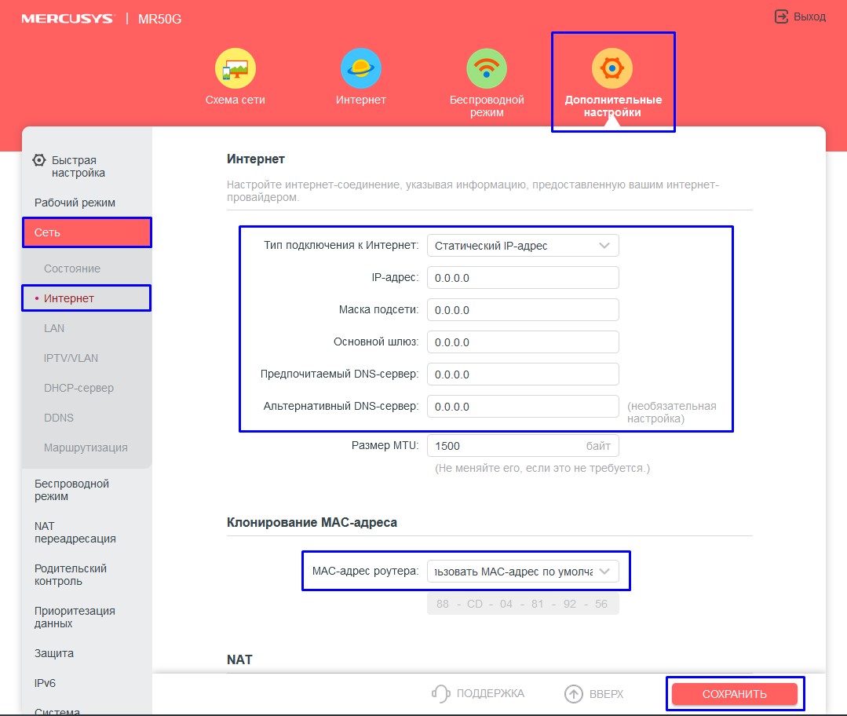
Task: Open Родительский контроль sidebar section
Action: pyautogui.click(x=71, y=575)
